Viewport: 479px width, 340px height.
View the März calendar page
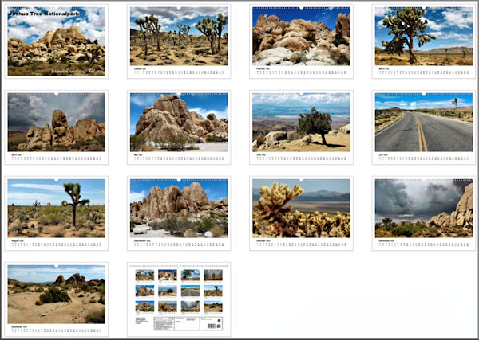[423, 36]
